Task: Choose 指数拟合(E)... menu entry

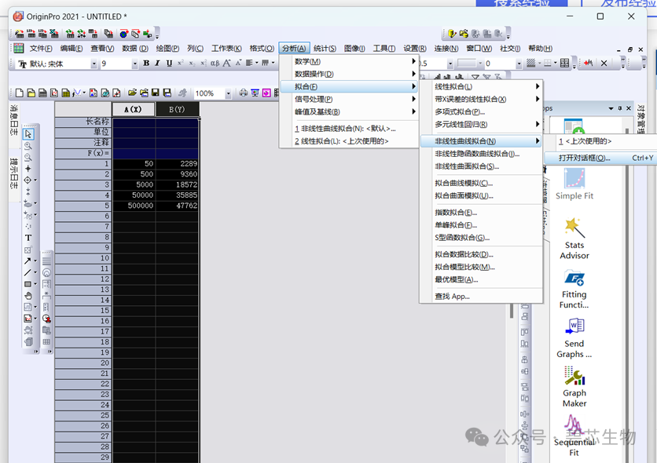Action: pos(481,213)
